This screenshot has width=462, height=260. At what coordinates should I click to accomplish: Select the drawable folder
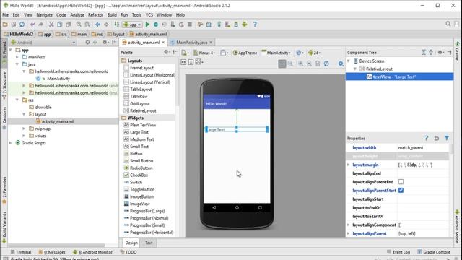coord(43,107)
